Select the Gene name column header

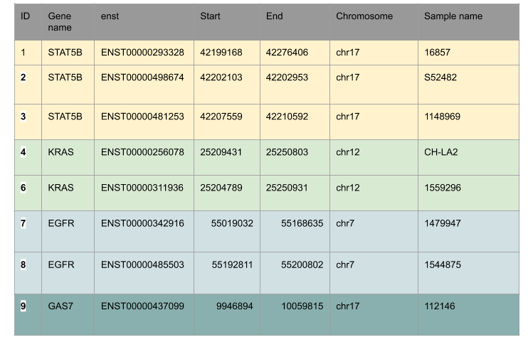pos(60,21)
